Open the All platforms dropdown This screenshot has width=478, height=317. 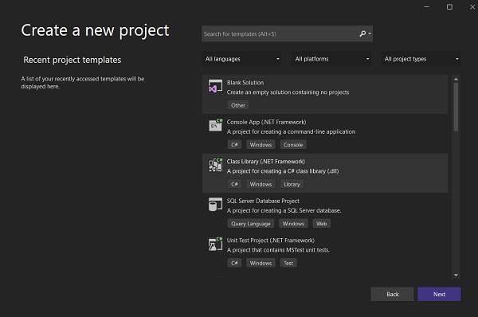pos(331,59)
